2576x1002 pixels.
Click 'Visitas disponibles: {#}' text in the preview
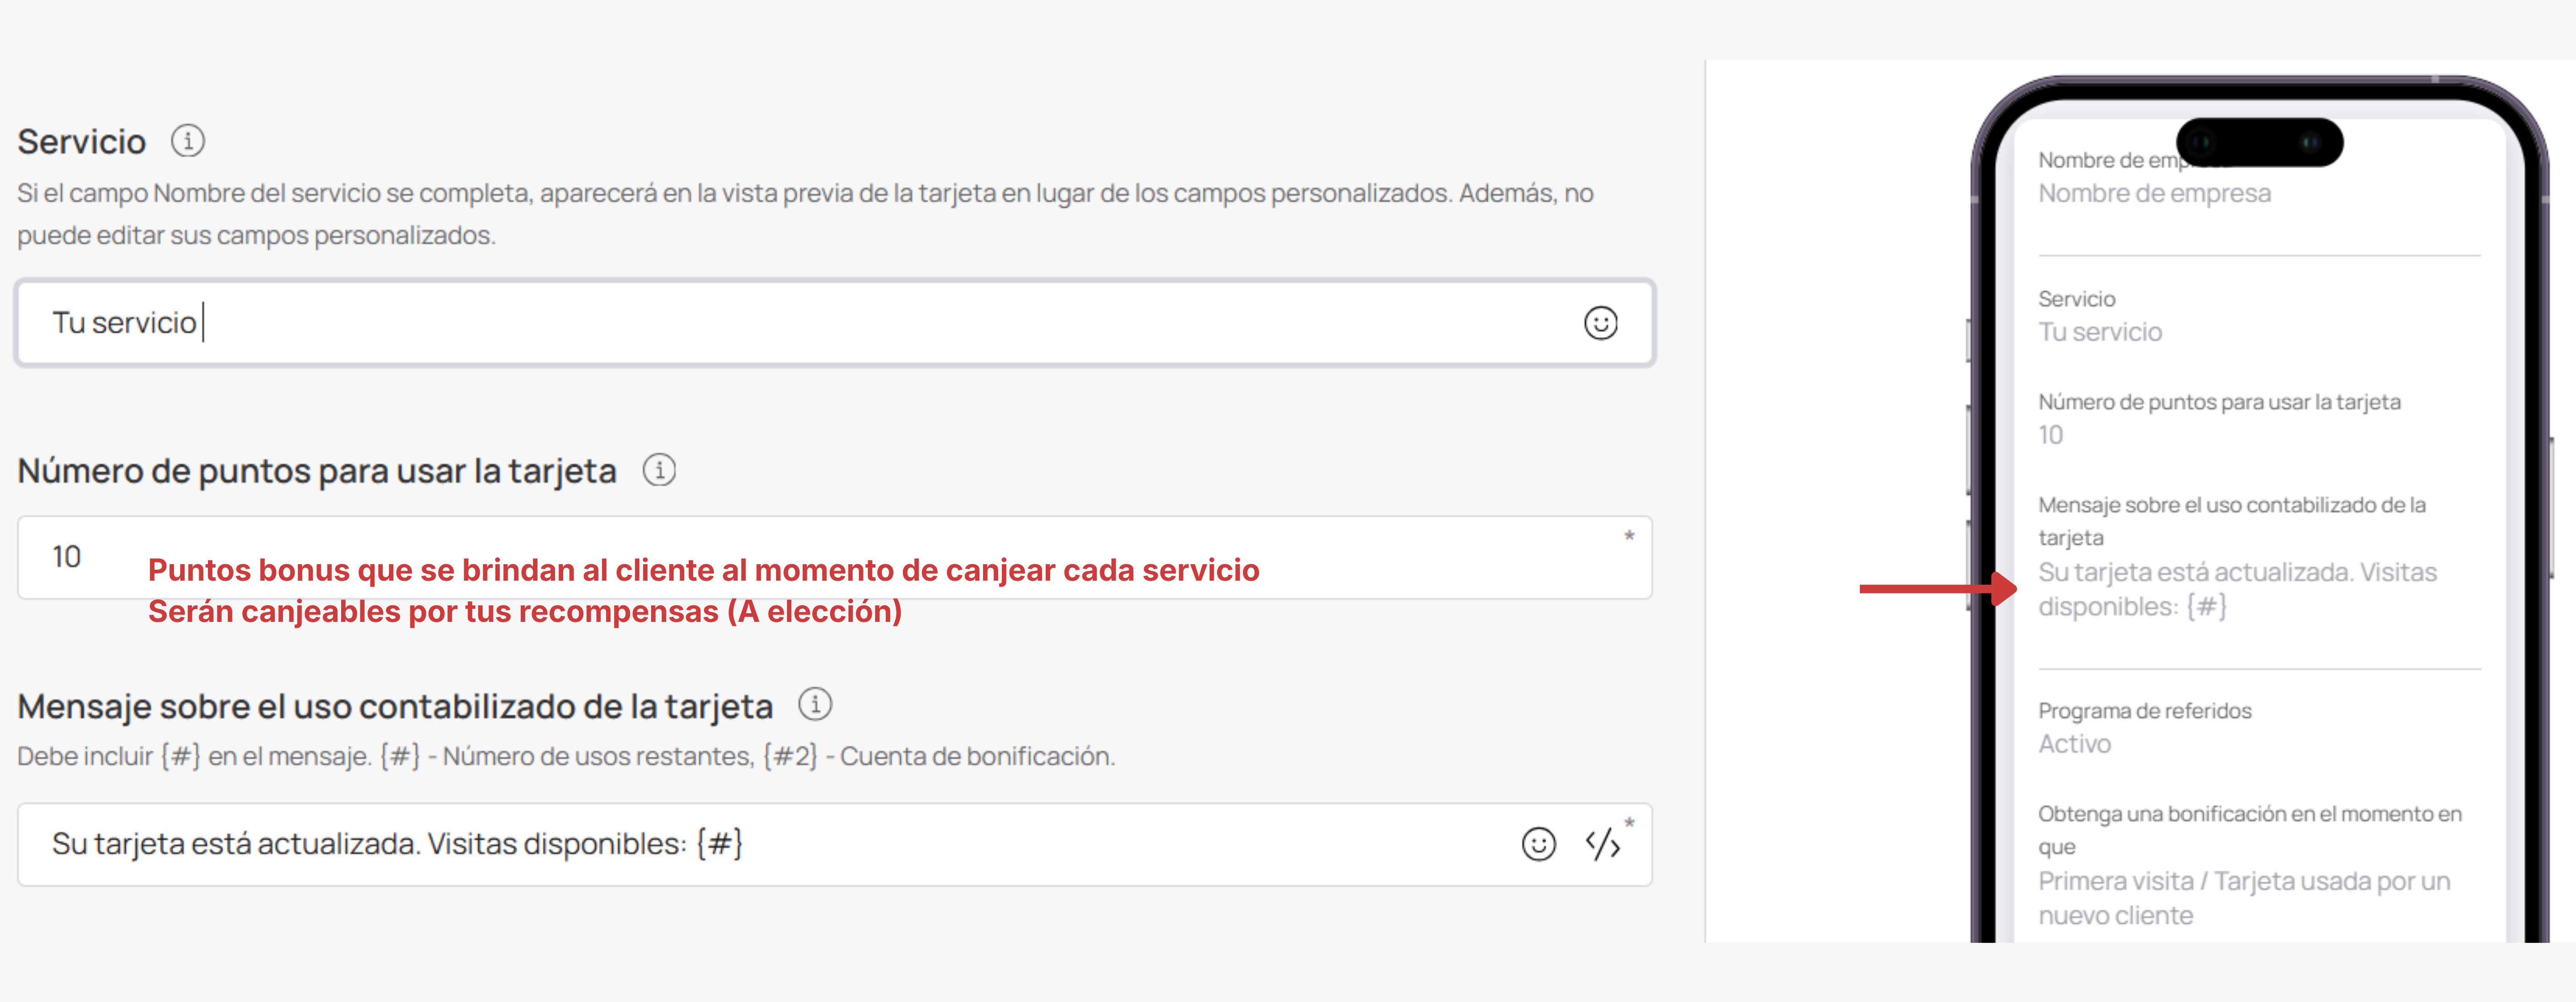click(2238, 589)
